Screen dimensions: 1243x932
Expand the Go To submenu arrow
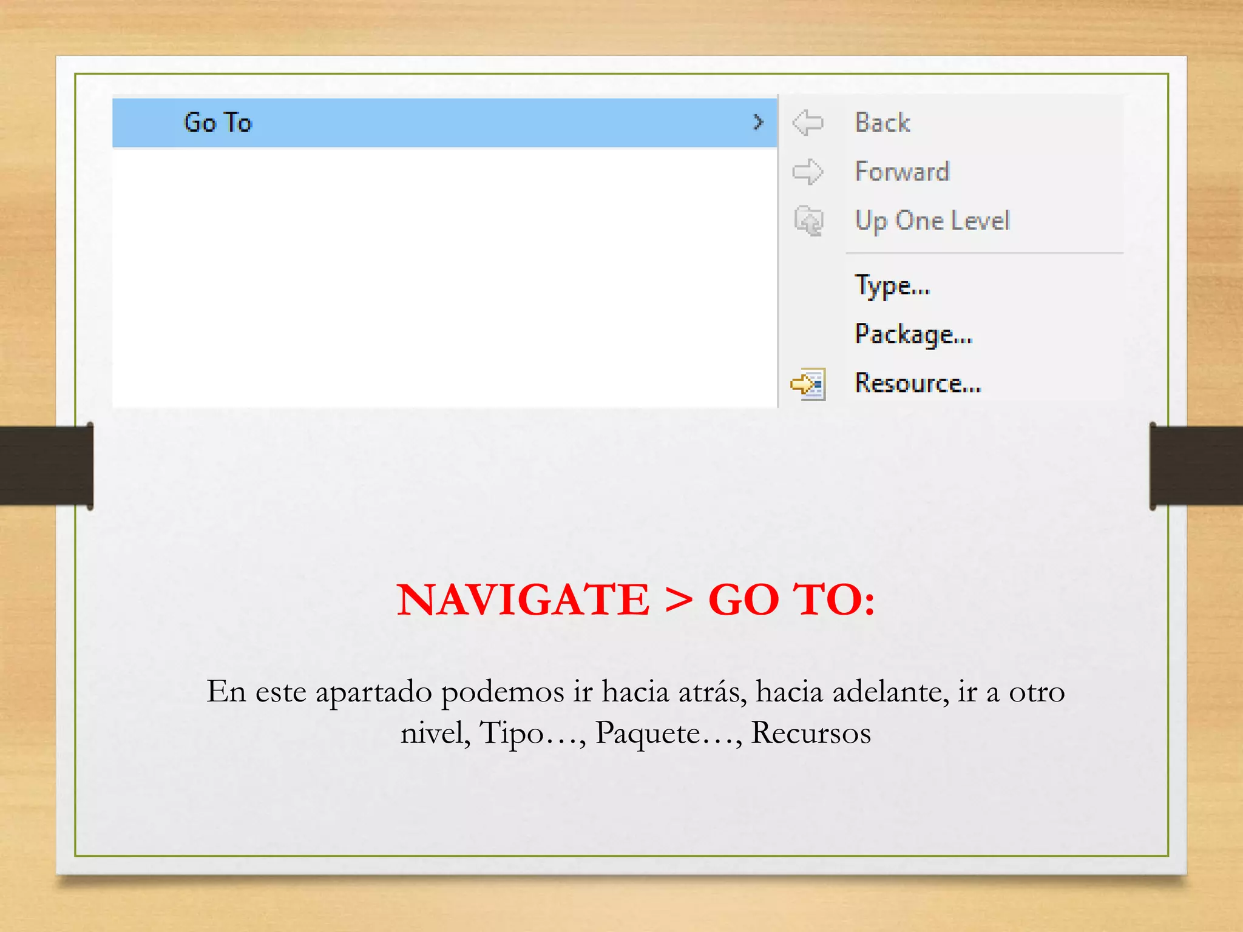coord(758,123)
